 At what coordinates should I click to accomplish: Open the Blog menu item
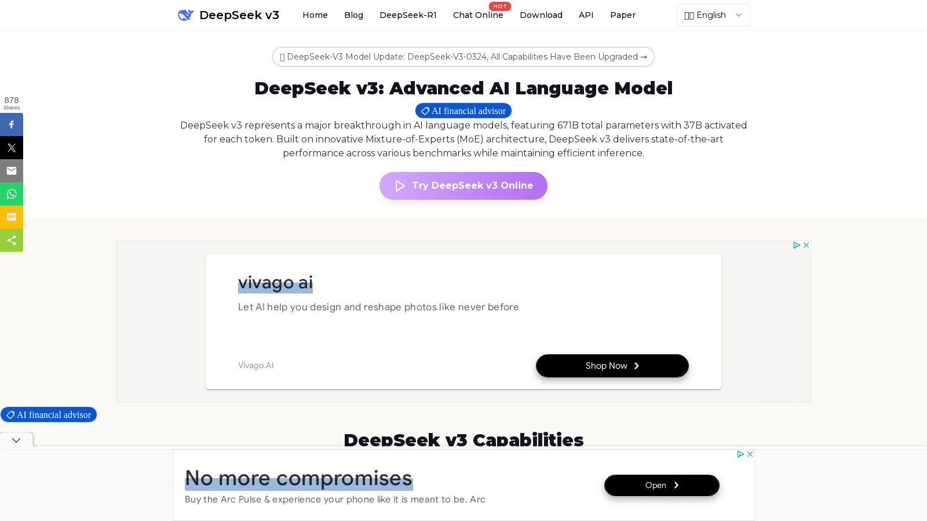[x=353, y=15]
